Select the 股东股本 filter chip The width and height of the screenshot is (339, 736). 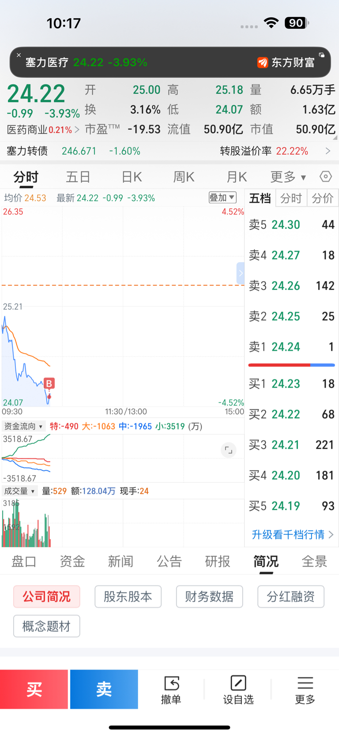tap(128, 597)
